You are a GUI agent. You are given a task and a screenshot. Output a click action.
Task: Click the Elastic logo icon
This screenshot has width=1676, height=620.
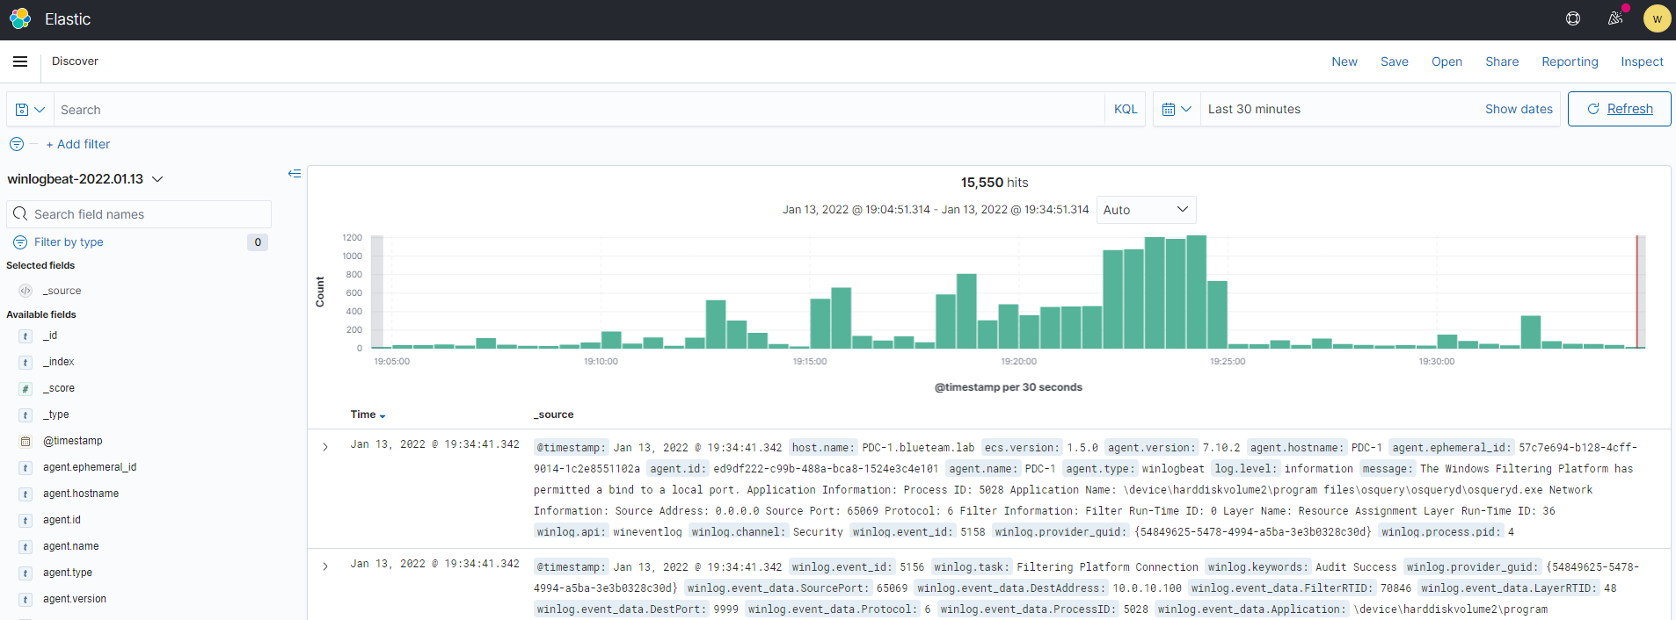coord(20,18)
